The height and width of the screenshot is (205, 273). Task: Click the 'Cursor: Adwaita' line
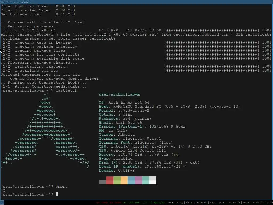[117, 135]
